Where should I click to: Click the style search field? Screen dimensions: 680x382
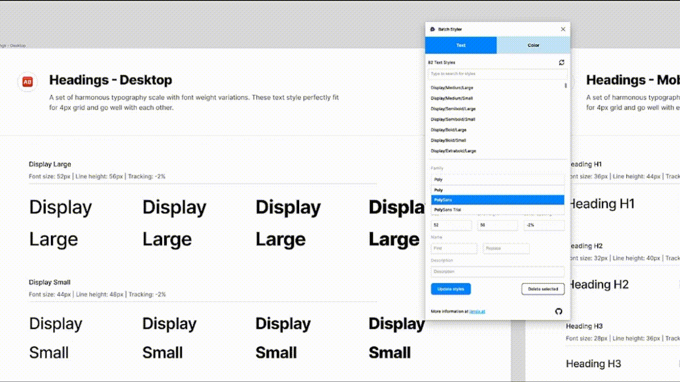coord(497,73)
